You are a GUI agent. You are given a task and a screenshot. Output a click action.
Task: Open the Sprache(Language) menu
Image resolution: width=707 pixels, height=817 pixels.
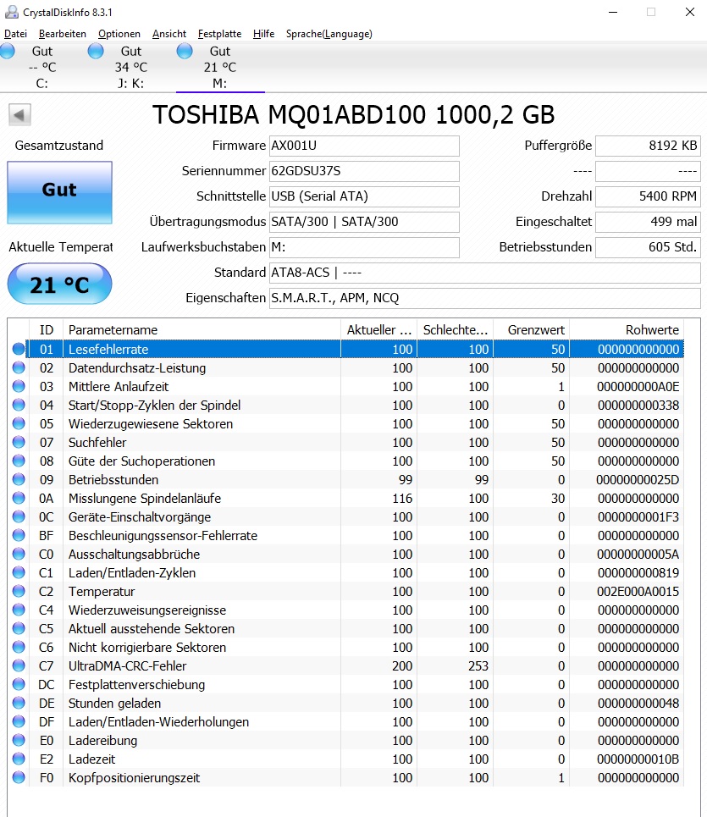coord(329,34)
